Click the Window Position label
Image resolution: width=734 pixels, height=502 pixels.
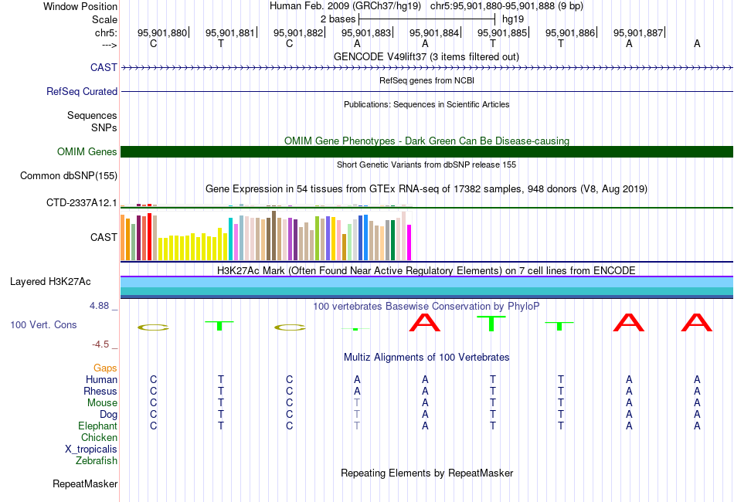coord(80,6)
